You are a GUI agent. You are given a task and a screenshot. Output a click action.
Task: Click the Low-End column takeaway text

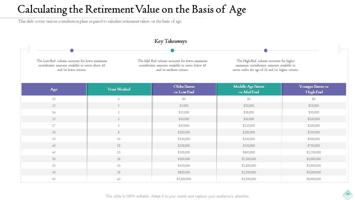pos(72,65)
